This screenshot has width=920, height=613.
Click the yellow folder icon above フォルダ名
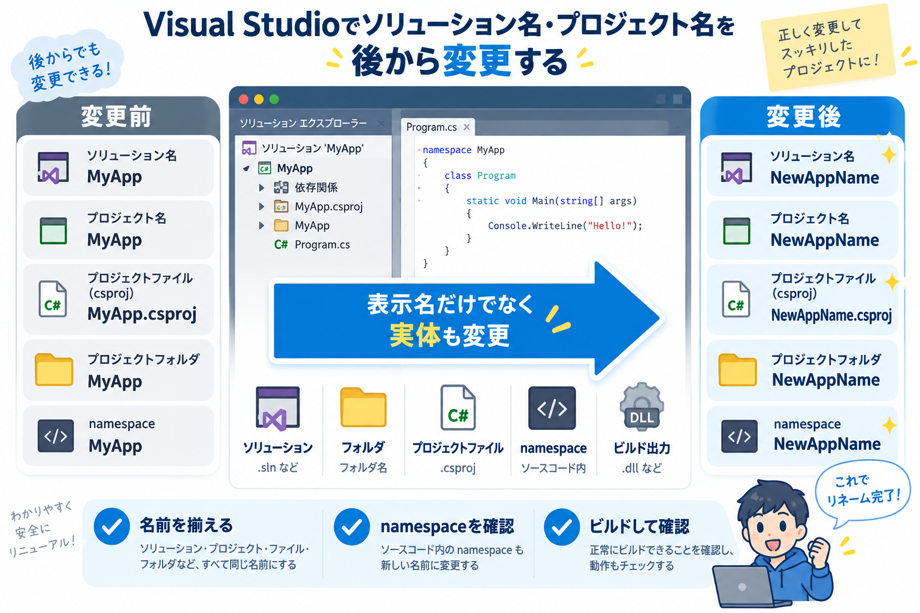(363, 407)
